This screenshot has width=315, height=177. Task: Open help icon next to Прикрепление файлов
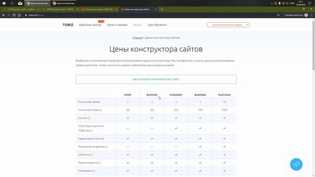(x=106, y=147)
